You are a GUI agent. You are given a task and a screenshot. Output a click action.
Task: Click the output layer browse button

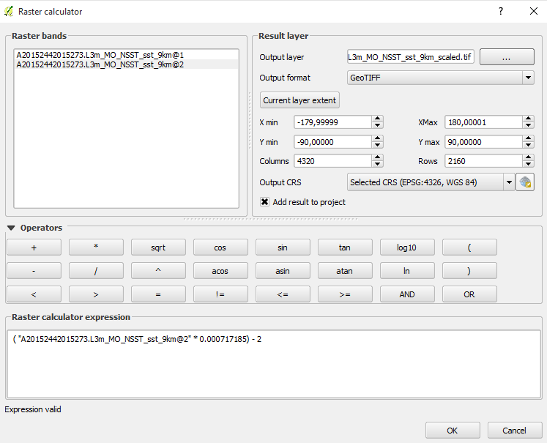pyautogui.click(x=506, y=57)
